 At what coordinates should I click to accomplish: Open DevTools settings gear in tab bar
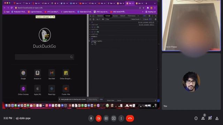149,16
